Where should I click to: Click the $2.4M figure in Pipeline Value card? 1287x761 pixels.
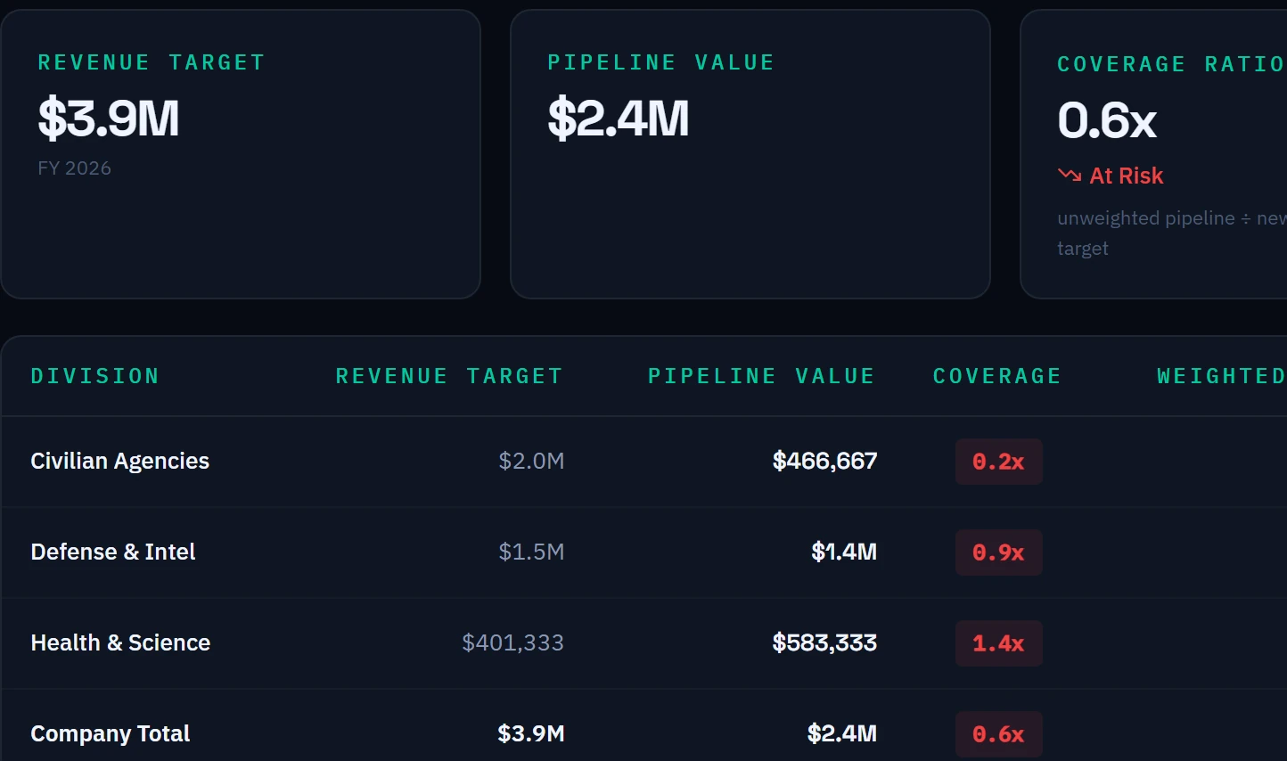tap(619, 118)
